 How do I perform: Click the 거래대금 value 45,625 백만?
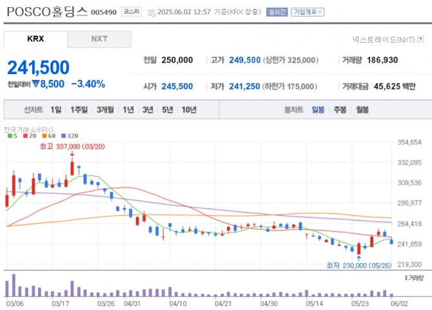[395, 86]
